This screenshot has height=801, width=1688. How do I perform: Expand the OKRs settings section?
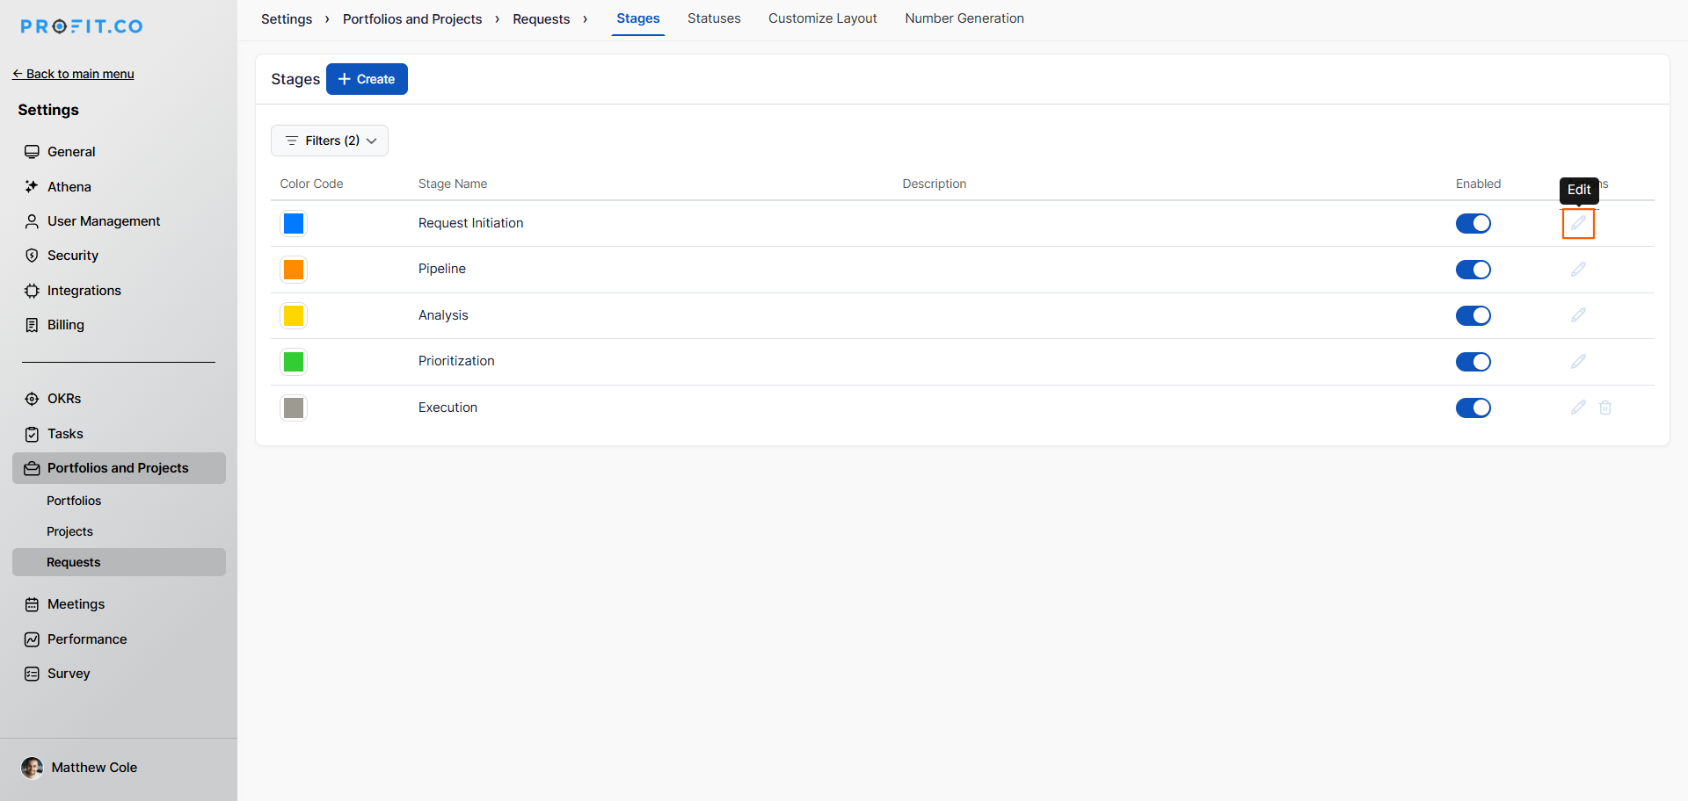coord(63,399)
